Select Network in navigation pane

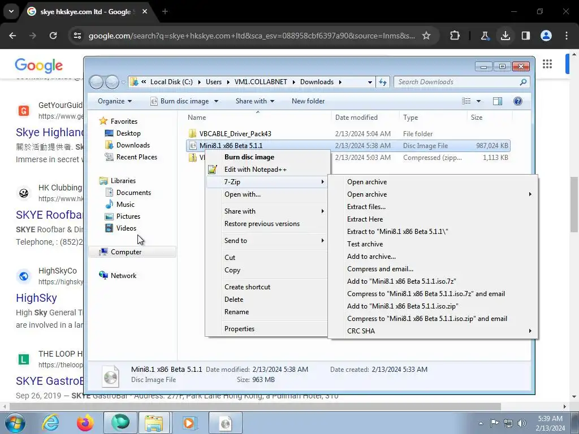click(123, 276)
